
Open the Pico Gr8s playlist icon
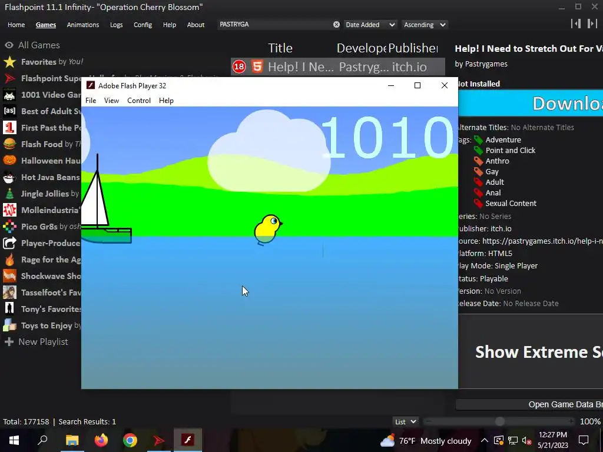click(9, 227)
